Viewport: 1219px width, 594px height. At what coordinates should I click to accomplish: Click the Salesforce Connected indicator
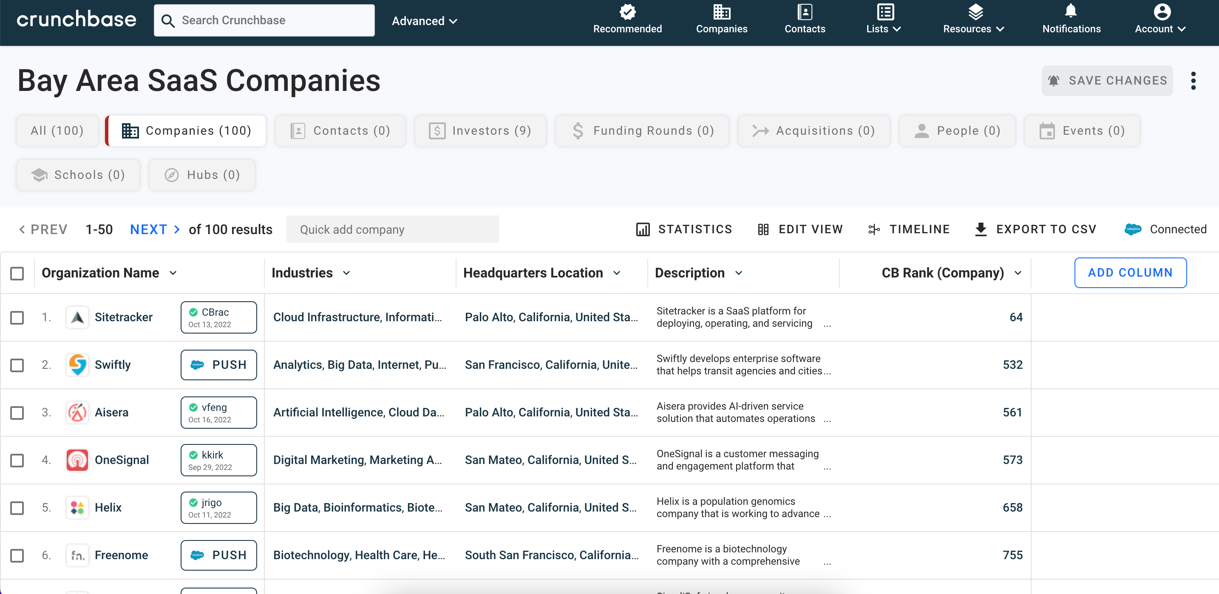[1165, 229]
